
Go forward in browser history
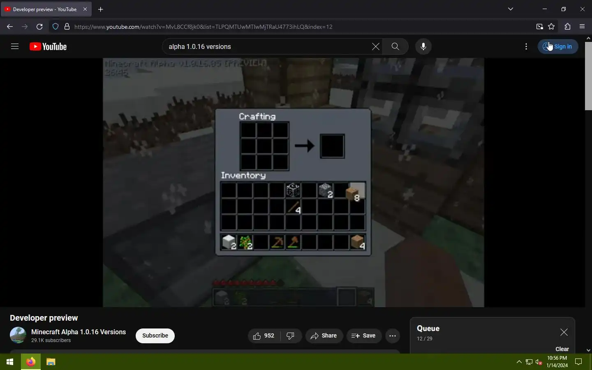25,27
